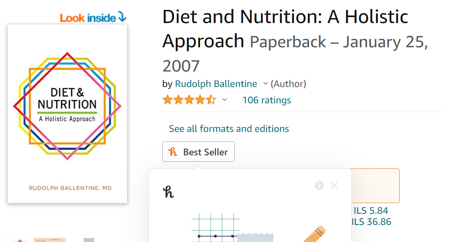Expand the author dropdown chevron
Viewport: 457px width, 242px height.
tap(265, 84)
